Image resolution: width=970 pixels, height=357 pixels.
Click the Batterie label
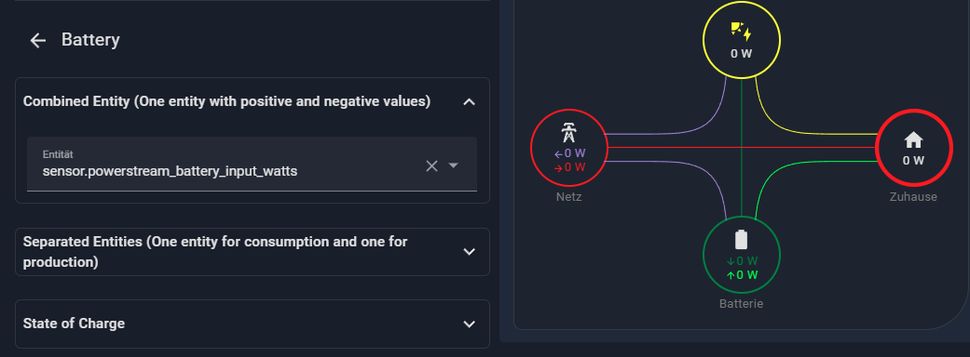[741, 304]
